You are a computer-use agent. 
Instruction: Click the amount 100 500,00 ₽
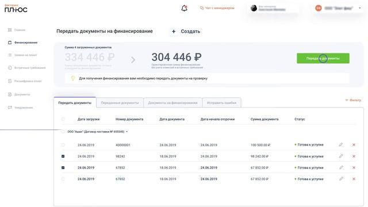[260, 145]
